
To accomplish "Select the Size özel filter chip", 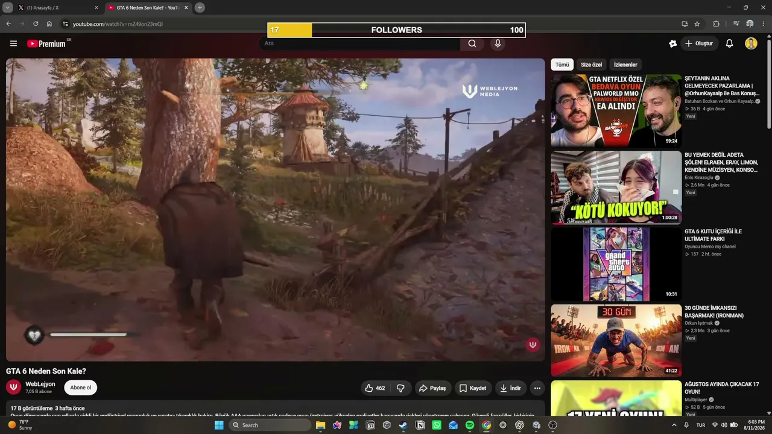I will click(591, 64).
